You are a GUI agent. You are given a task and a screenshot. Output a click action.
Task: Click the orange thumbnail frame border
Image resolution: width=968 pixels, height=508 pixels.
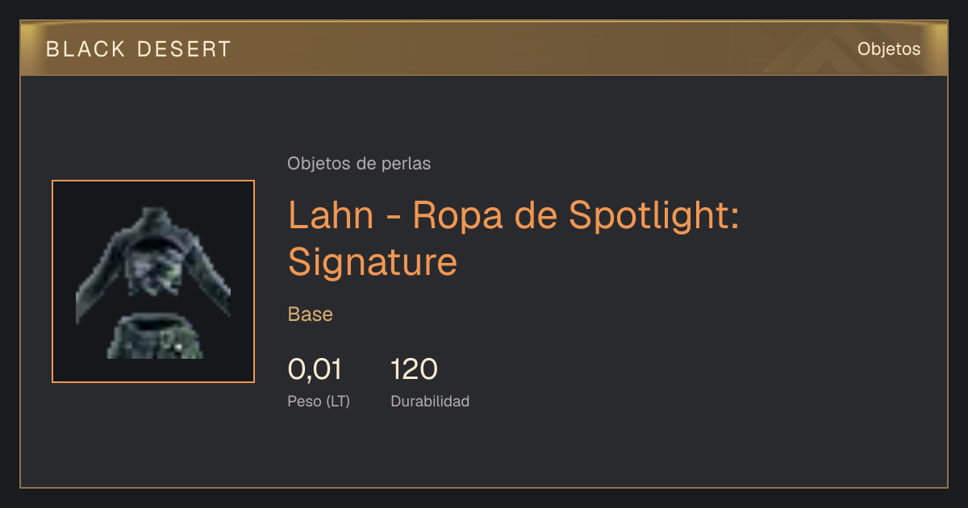(153, 181)
